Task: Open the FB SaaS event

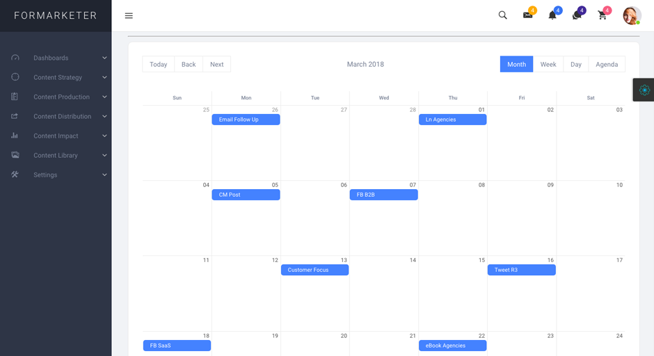Action: 177,346
